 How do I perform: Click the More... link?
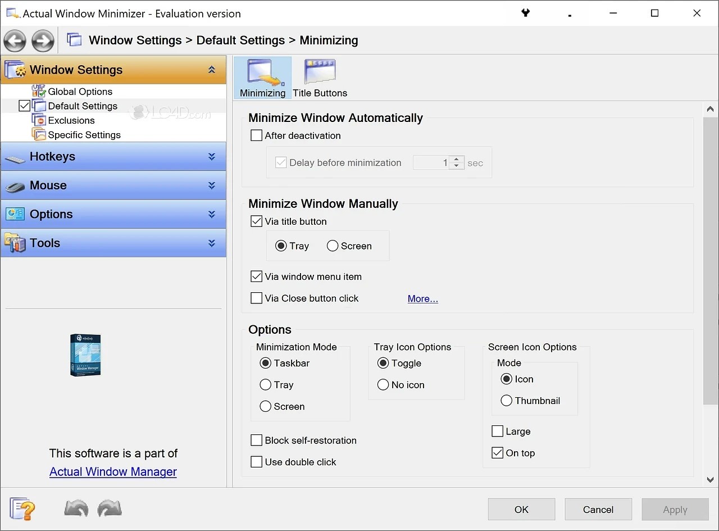point(422,298)
